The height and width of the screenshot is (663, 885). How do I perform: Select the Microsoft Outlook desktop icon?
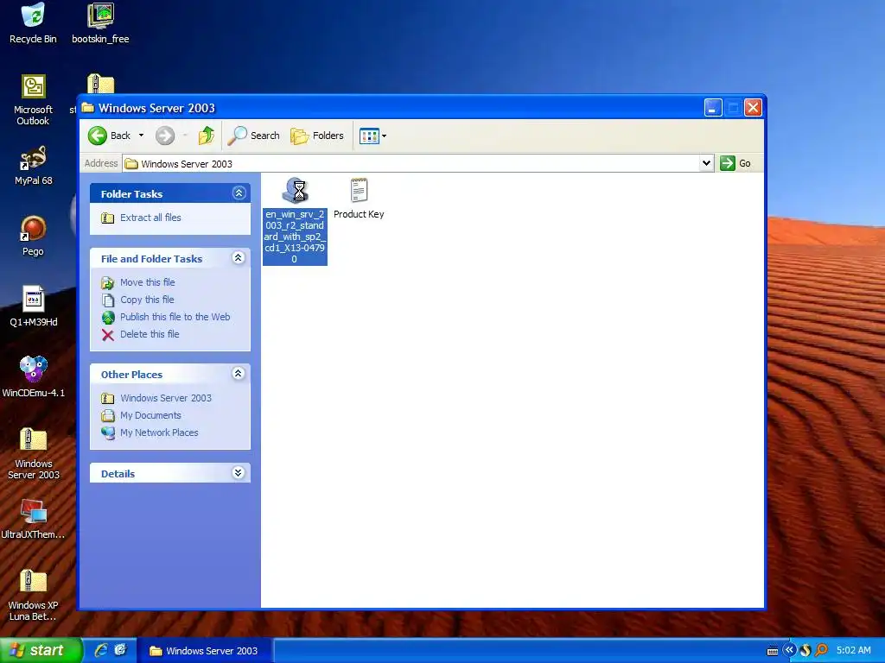[x=34, y=100]
